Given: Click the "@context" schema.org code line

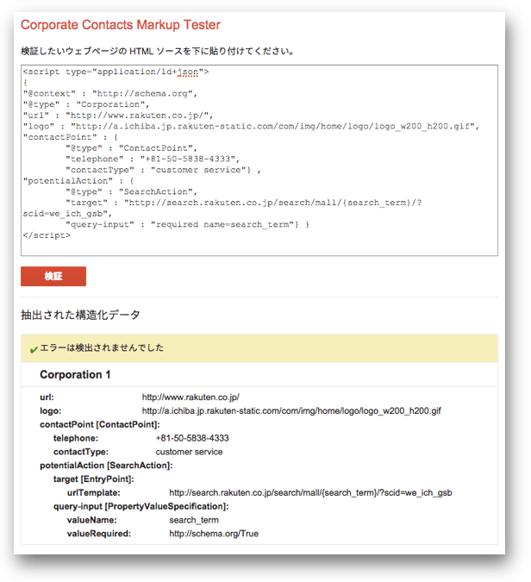Looking at the screenshot, I should 110,93.
